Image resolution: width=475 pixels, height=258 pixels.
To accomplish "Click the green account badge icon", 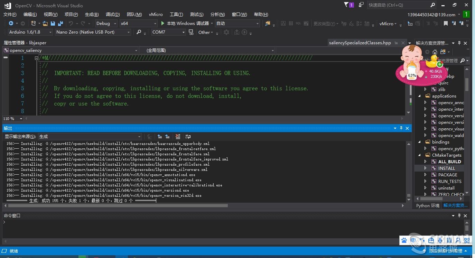I will (466, 15).
